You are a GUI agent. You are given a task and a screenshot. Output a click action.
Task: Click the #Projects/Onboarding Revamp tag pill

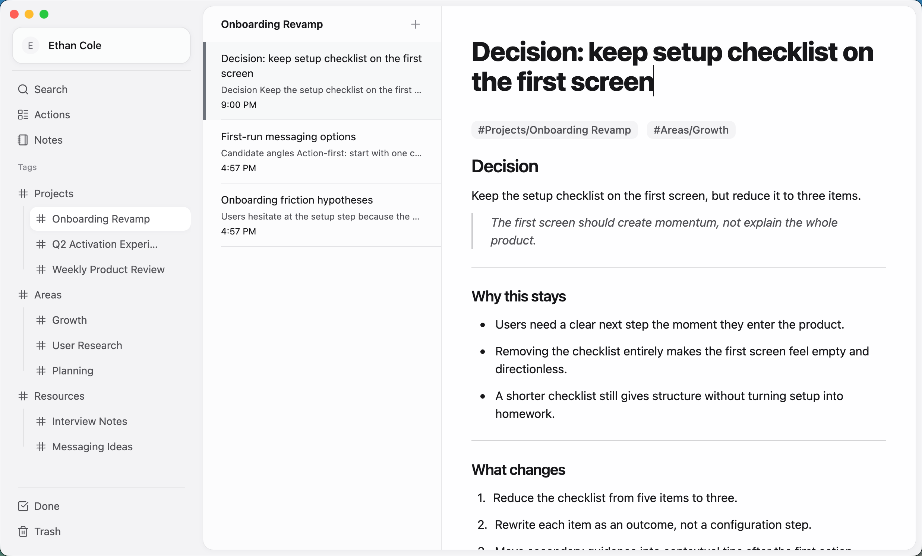click(x=554, y=130)
